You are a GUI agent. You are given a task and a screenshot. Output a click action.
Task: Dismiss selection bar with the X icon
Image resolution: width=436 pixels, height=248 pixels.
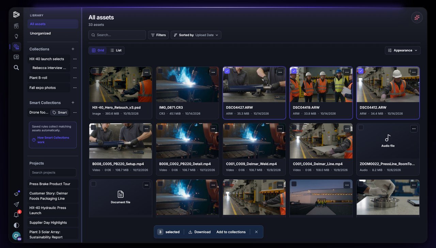(x=256, y=232)
